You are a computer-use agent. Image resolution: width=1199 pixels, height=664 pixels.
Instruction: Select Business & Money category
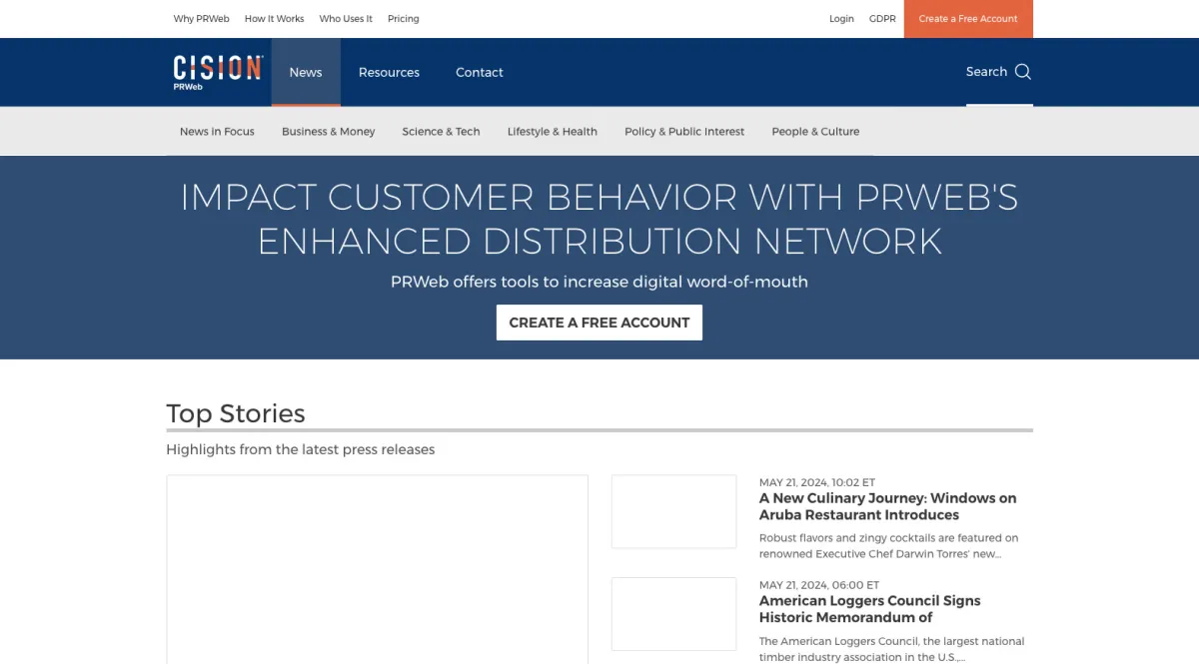(329, 132)
